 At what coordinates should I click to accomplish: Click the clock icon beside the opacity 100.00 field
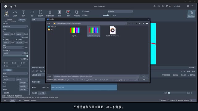25,53
